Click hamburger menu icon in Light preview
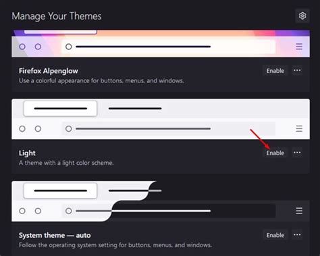The width and height of the screenshot is (320, 256). click(x=299, y=129)
